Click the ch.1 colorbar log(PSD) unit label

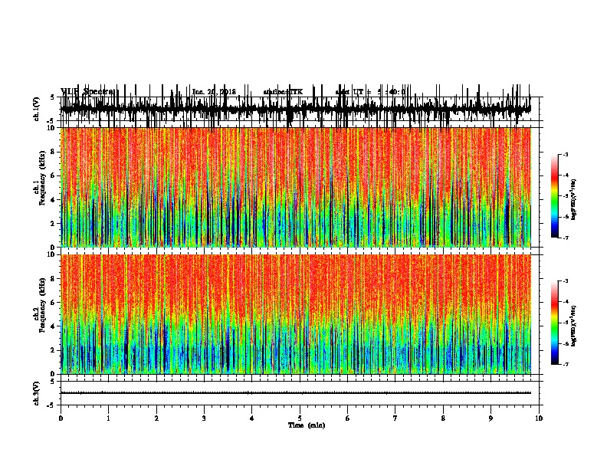[574, 200]
